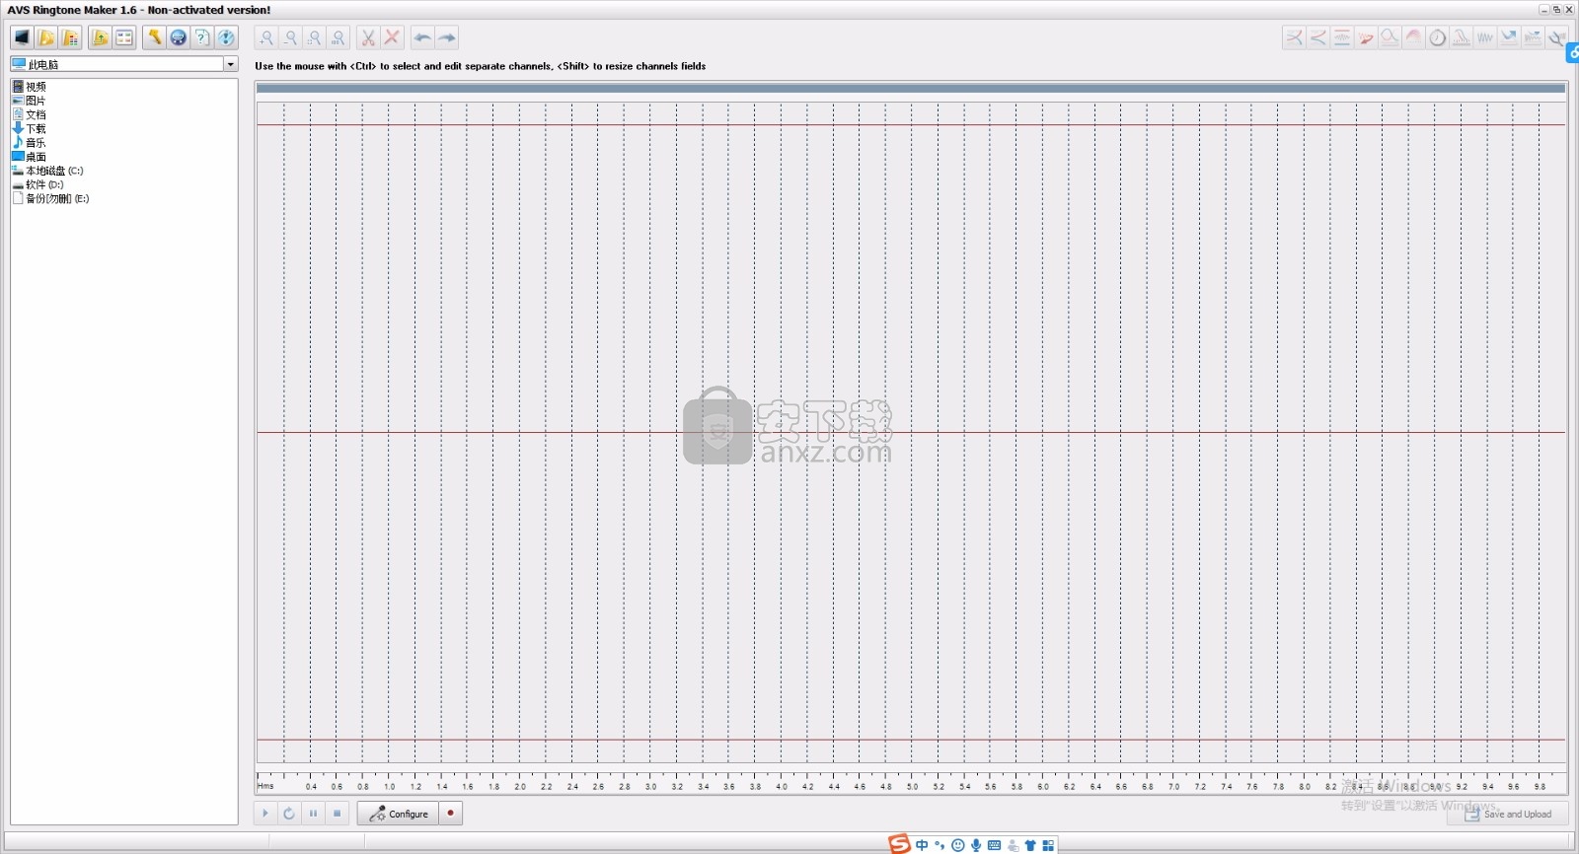Click the timeline ruler at 2.0

[x=520, y=786]
